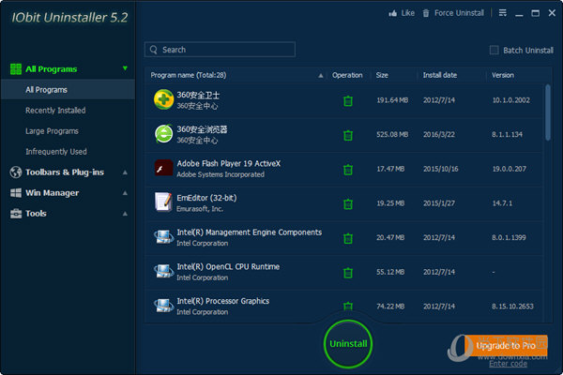Viewport: 563px width, 375px height.
Task: Click the trash icon for 360安全浏览器
Action: click(348, 135)
